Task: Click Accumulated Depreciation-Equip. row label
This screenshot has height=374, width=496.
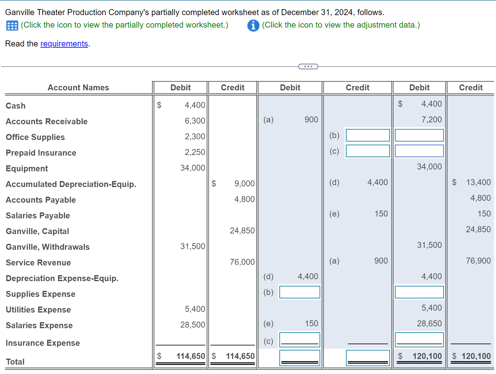Action: point(71,184)
